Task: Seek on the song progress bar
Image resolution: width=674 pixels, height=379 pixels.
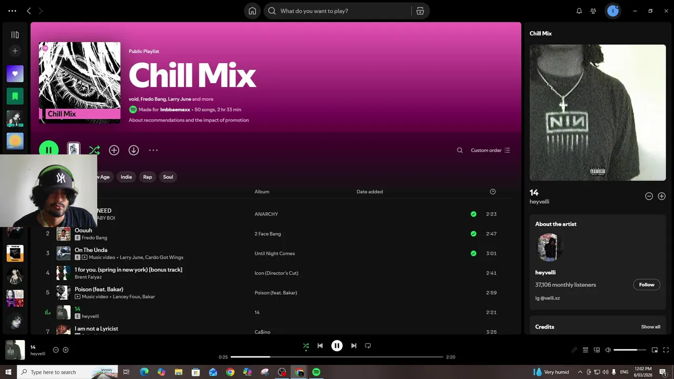Action: 337,357
